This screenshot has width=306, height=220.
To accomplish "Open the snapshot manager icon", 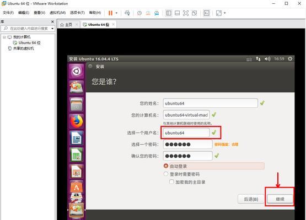I will (157, 13).
